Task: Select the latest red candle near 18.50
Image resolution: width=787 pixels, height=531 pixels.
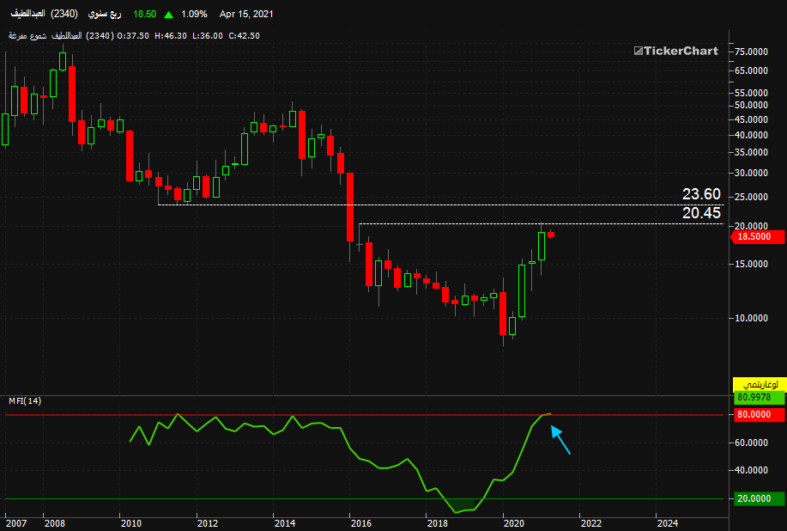Action: point(551,235)
